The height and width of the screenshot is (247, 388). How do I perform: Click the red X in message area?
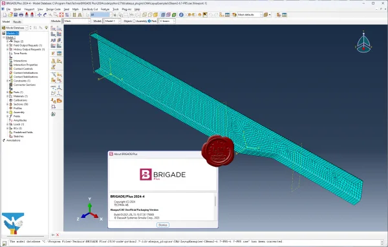[58, 235]
